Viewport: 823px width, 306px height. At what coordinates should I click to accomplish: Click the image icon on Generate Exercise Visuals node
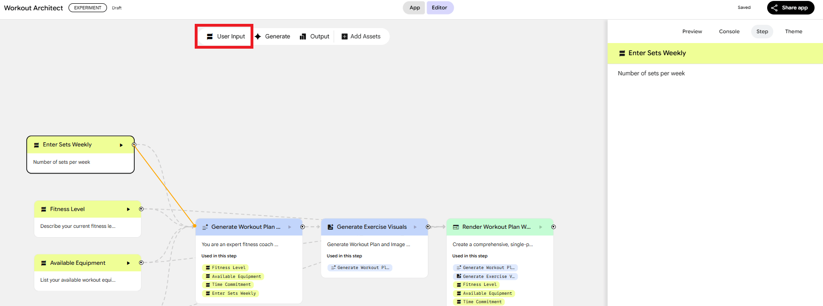[330, 227]
